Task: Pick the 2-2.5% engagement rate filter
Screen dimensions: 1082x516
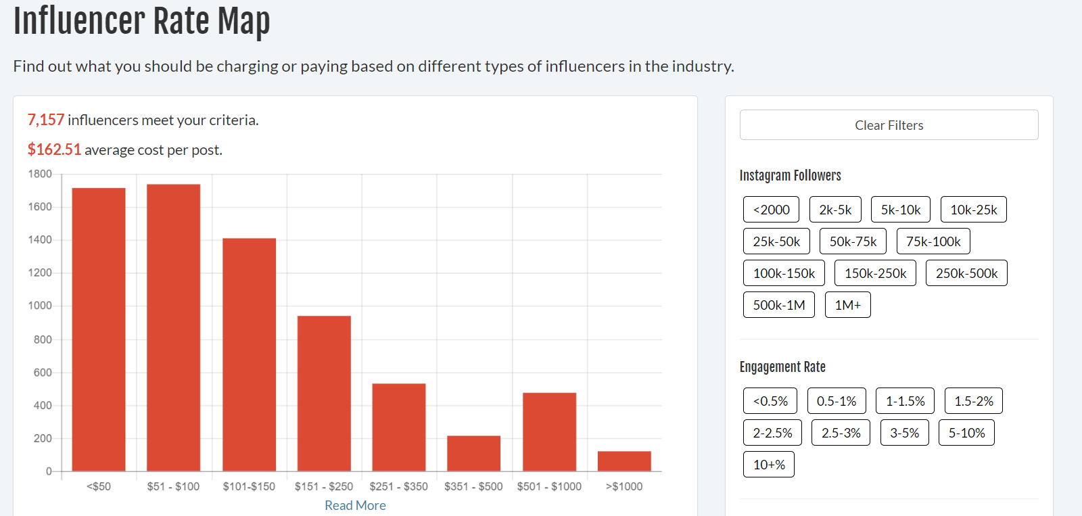Action: [772, 433]
